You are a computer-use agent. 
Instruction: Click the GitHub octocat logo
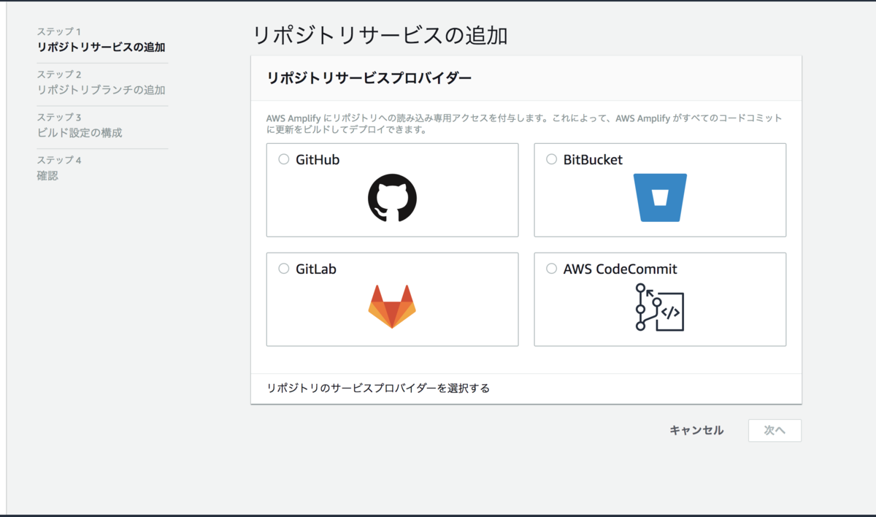[392, 198]
